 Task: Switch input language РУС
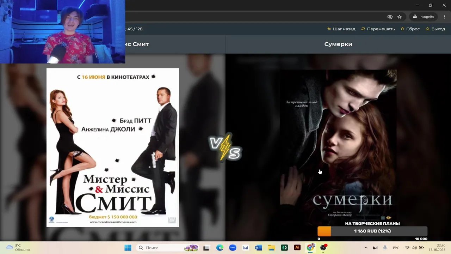point(396,248)
